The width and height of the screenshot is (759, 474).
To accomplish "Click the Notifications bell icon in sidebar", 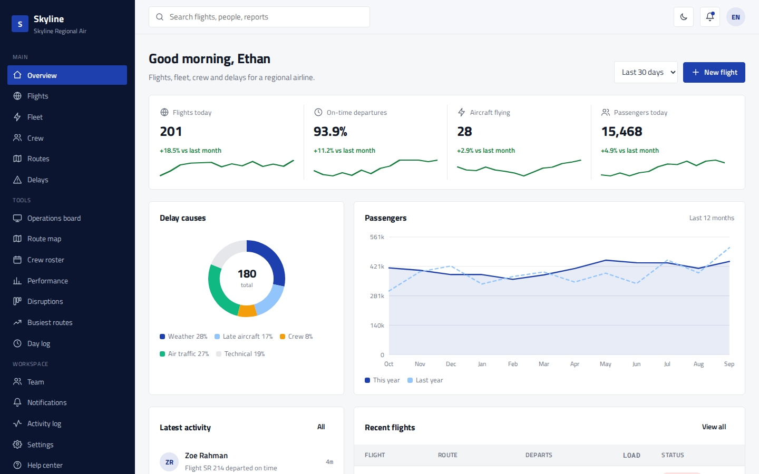I will pos(17,402).
